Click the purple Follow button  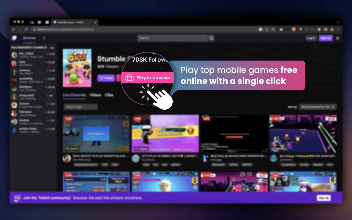106,78
